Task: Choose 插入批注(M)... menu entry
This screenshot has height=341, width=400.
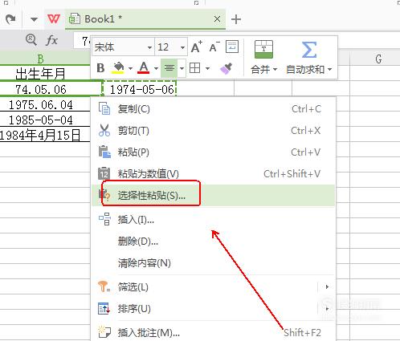Action: 213,333
